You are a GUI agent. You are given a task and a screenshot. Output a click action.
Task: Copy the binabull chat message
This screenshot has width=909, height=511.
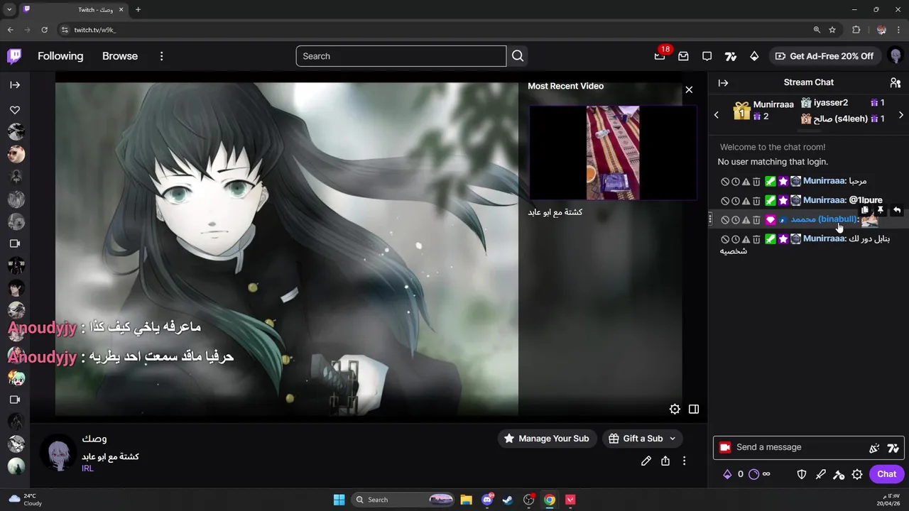(865, 210)
